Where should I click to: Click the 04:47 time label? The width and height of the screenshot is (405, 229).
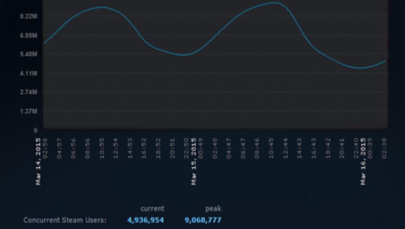coord(229,148)
